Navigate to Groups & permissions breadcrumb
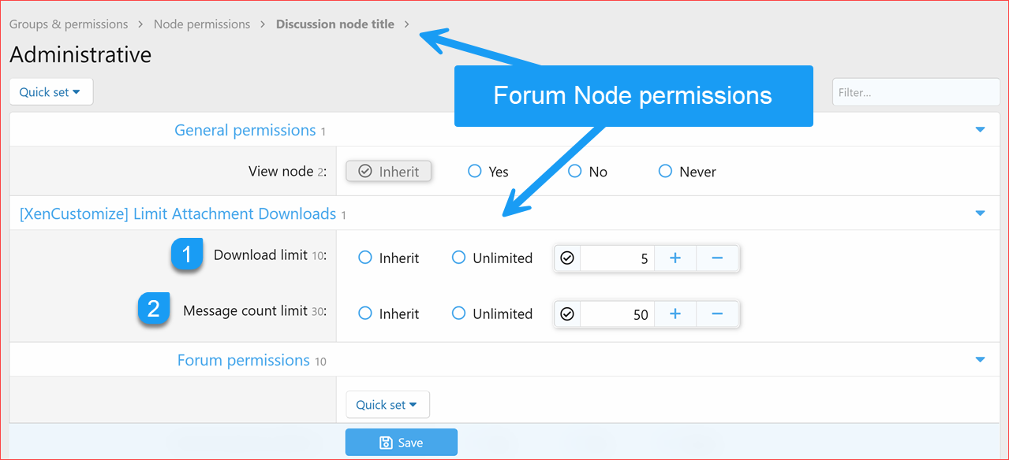Screen dimensions: 1009x460 [x=68, y=24]
